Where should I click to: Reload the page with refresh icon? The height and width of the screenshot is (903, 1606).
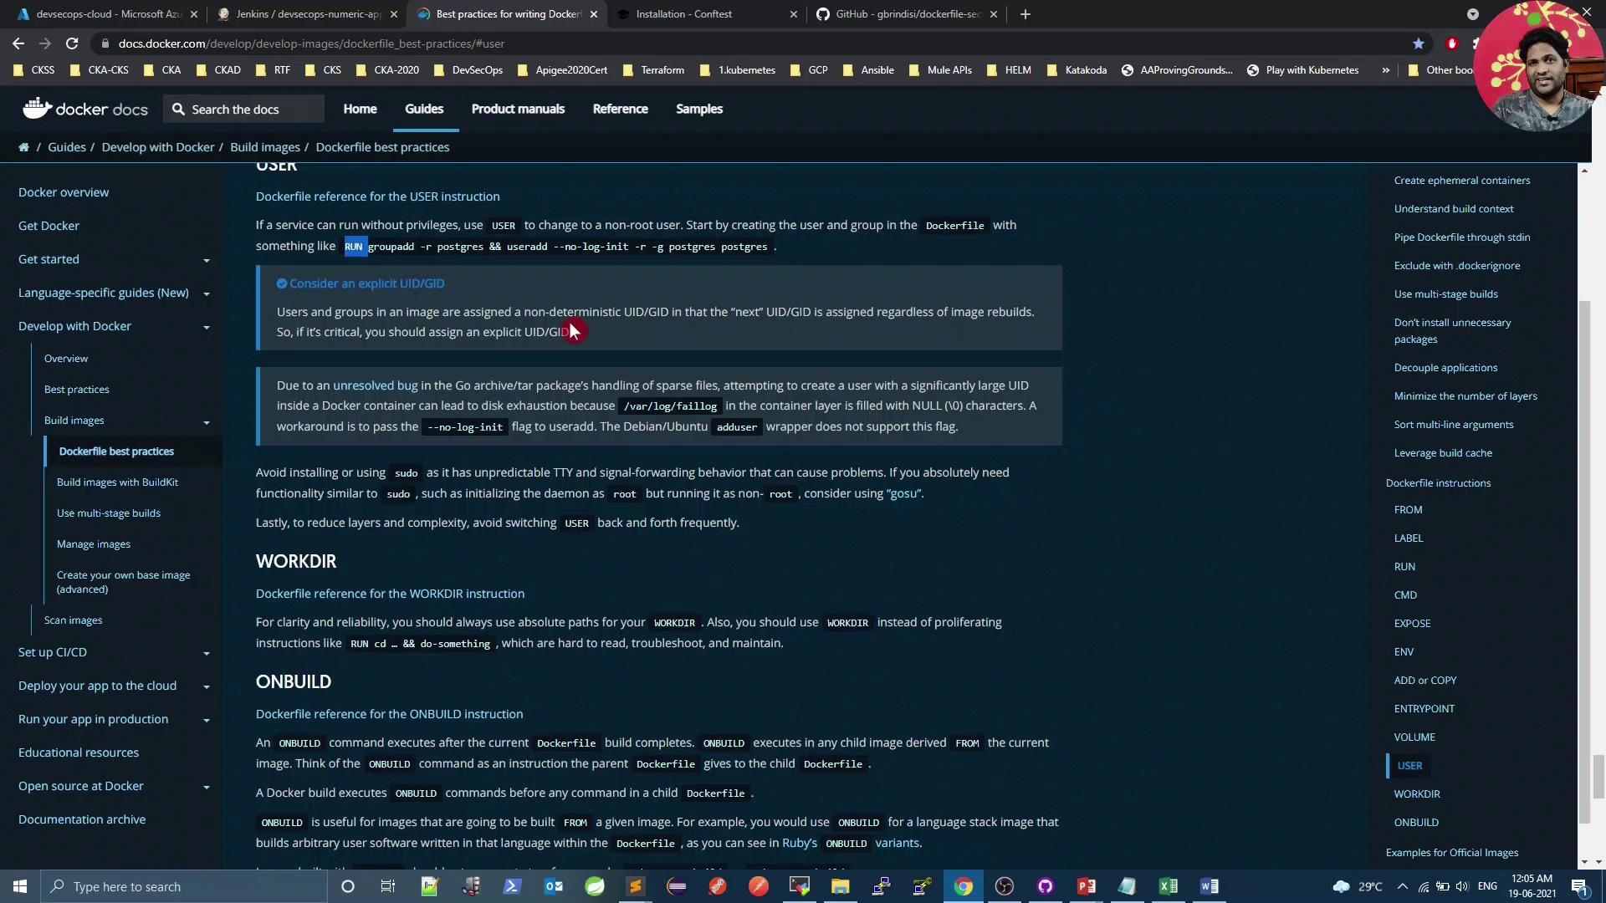pos(72,43)
